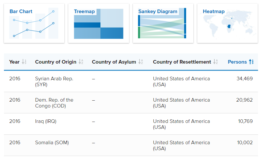The width and height of the screenshot is (261, 158).
Task: Click the Year numeric sort icon
Action: click(24, 62)
